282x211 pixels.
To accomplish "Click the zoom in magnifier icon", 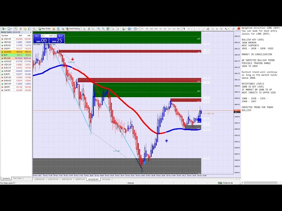I will click(x=98, y=29).
